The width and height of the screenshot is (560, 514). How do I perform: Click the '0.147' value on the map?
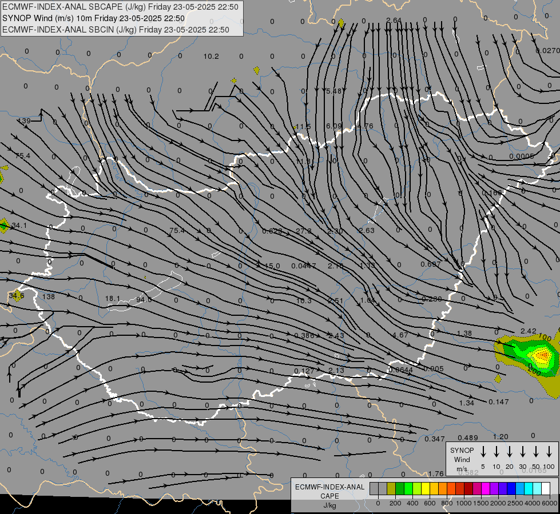click(499, 401)
